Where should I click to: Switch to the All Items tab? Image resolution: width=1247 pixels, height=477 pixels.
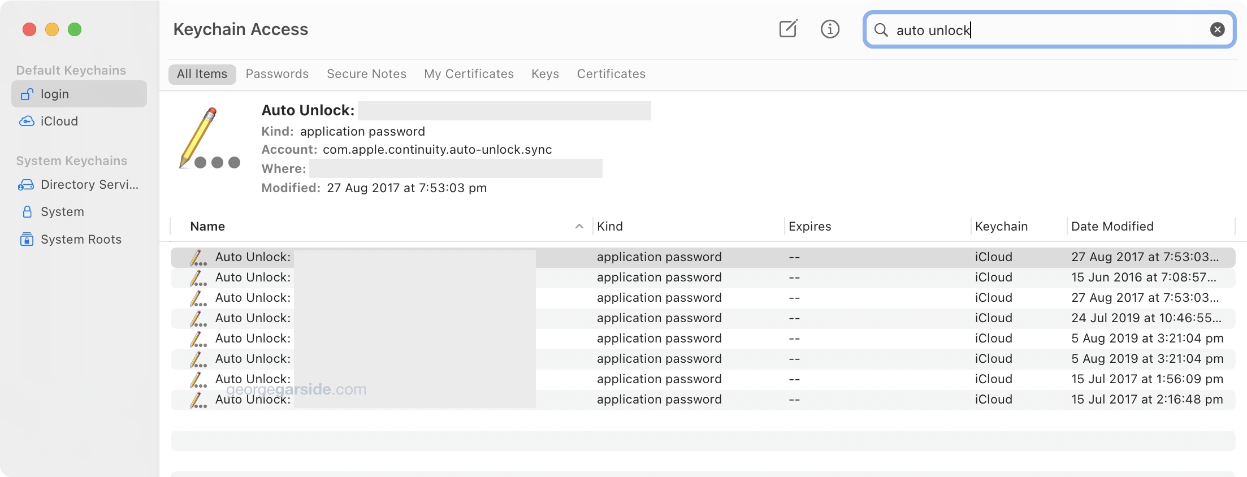202,74
